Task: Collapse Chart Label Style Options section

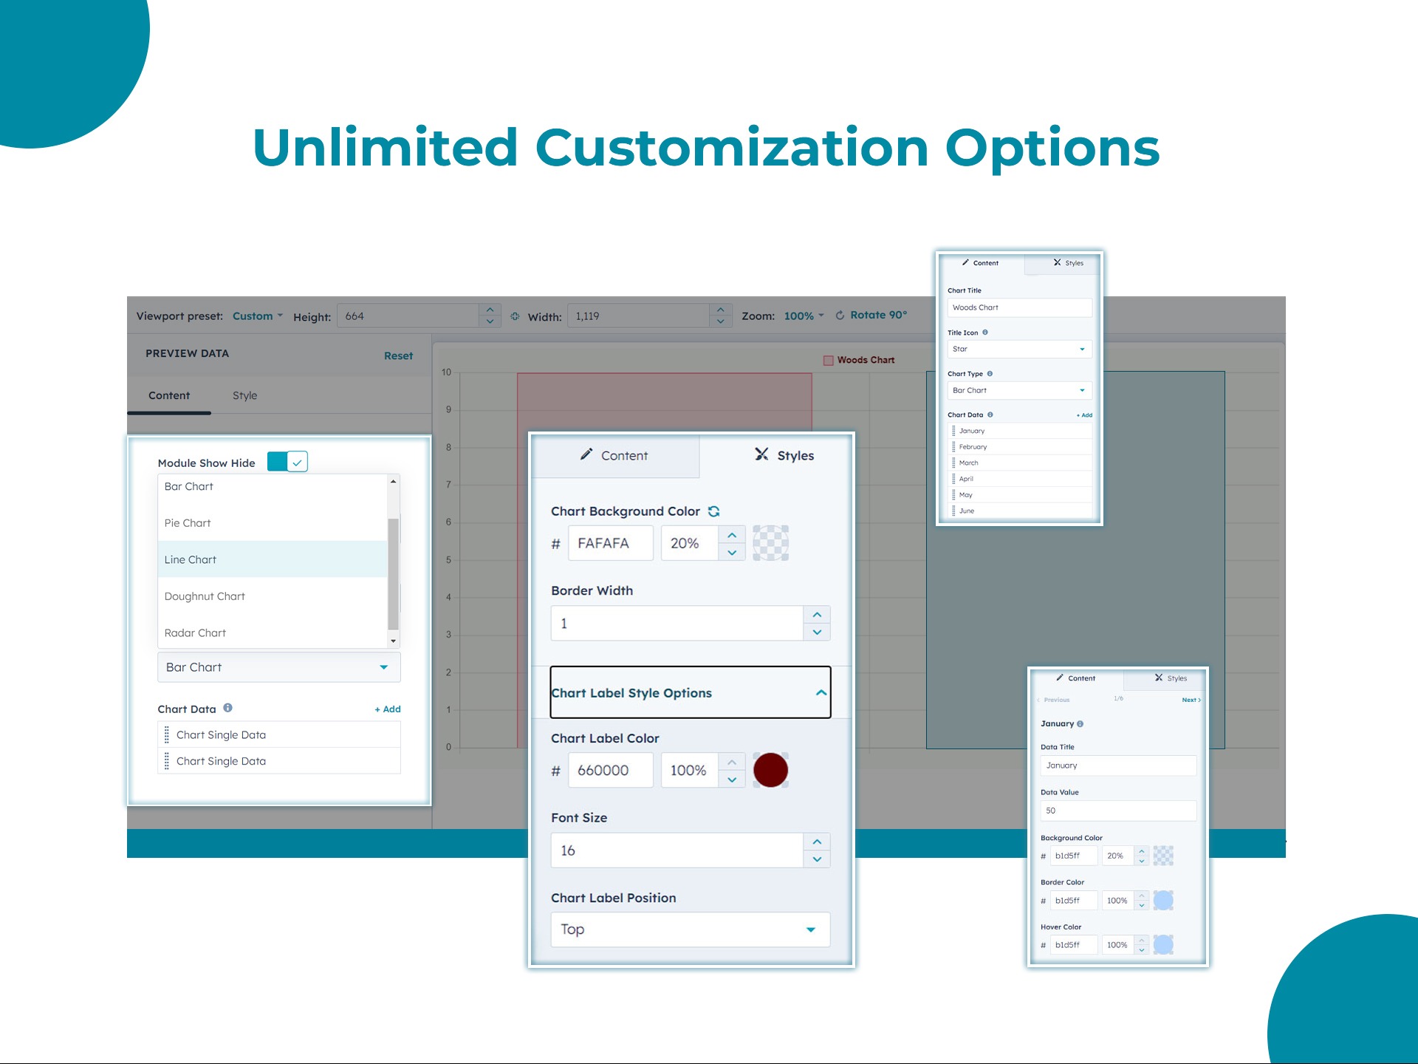Action: pyautogui.click(x=821, y=693)
